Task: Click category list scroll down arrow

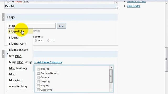Action: [x=111, y=90]
